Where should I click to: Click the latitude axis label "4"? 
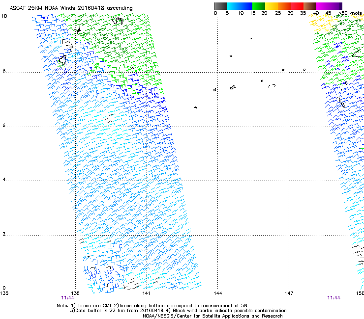tap(4, 180)
